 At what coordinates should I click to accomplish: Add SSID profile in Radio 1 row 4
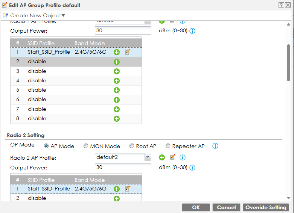(117, 81)
